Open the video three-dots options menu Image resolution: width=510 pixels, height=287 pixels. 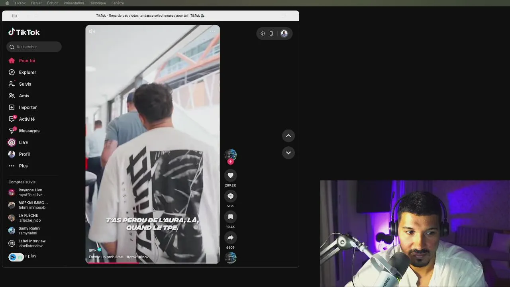click(213, 31)
